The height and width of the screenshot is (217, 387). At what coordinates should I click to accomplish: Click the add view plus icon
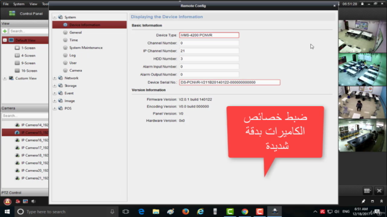point(5,31)
